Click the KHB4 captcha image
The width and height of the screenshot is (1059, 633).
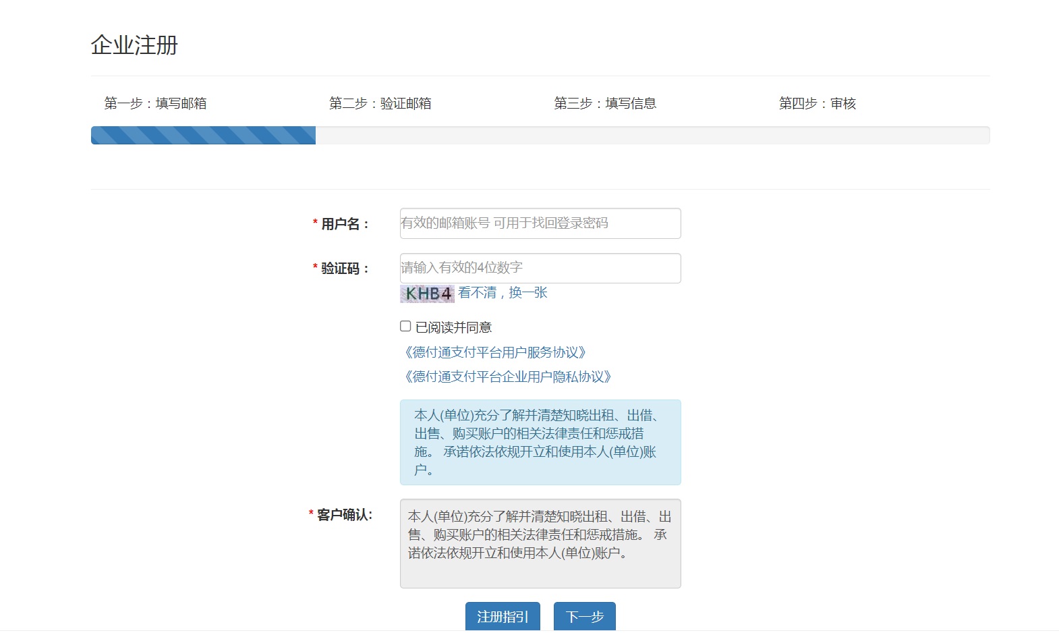427,294
